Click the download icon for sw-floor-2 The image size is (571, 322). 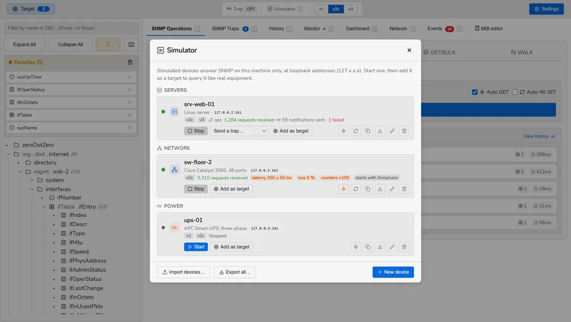click(x=380, y=189)
